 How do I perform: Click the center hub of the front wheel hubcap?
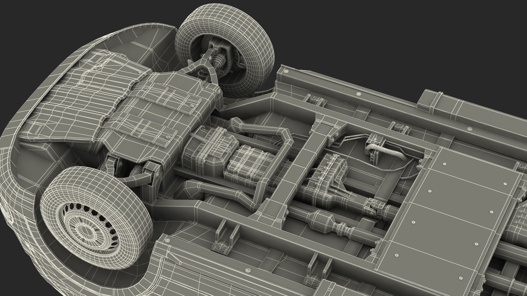[86, 230]
